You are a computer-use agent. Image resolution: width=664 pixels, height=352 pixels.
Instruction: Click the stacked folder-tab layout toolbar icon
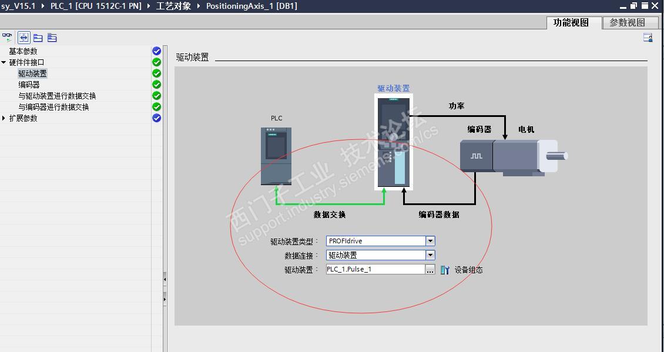pyautogui.click(x=52, y=38)
